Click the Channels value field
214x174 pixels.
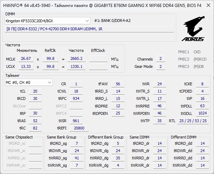[161, 58]
